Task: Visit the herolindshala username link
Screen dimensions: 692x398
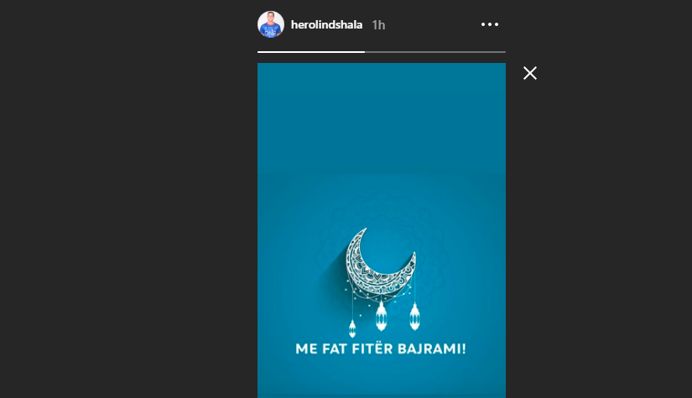Action: 326,24
